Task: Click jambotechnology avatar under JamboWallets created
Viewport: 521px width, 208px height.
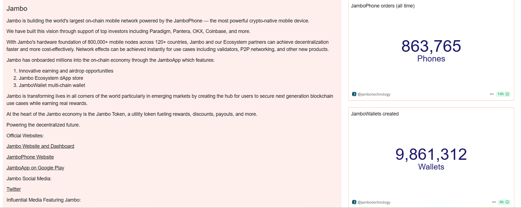Action: [x=354, y=202]
